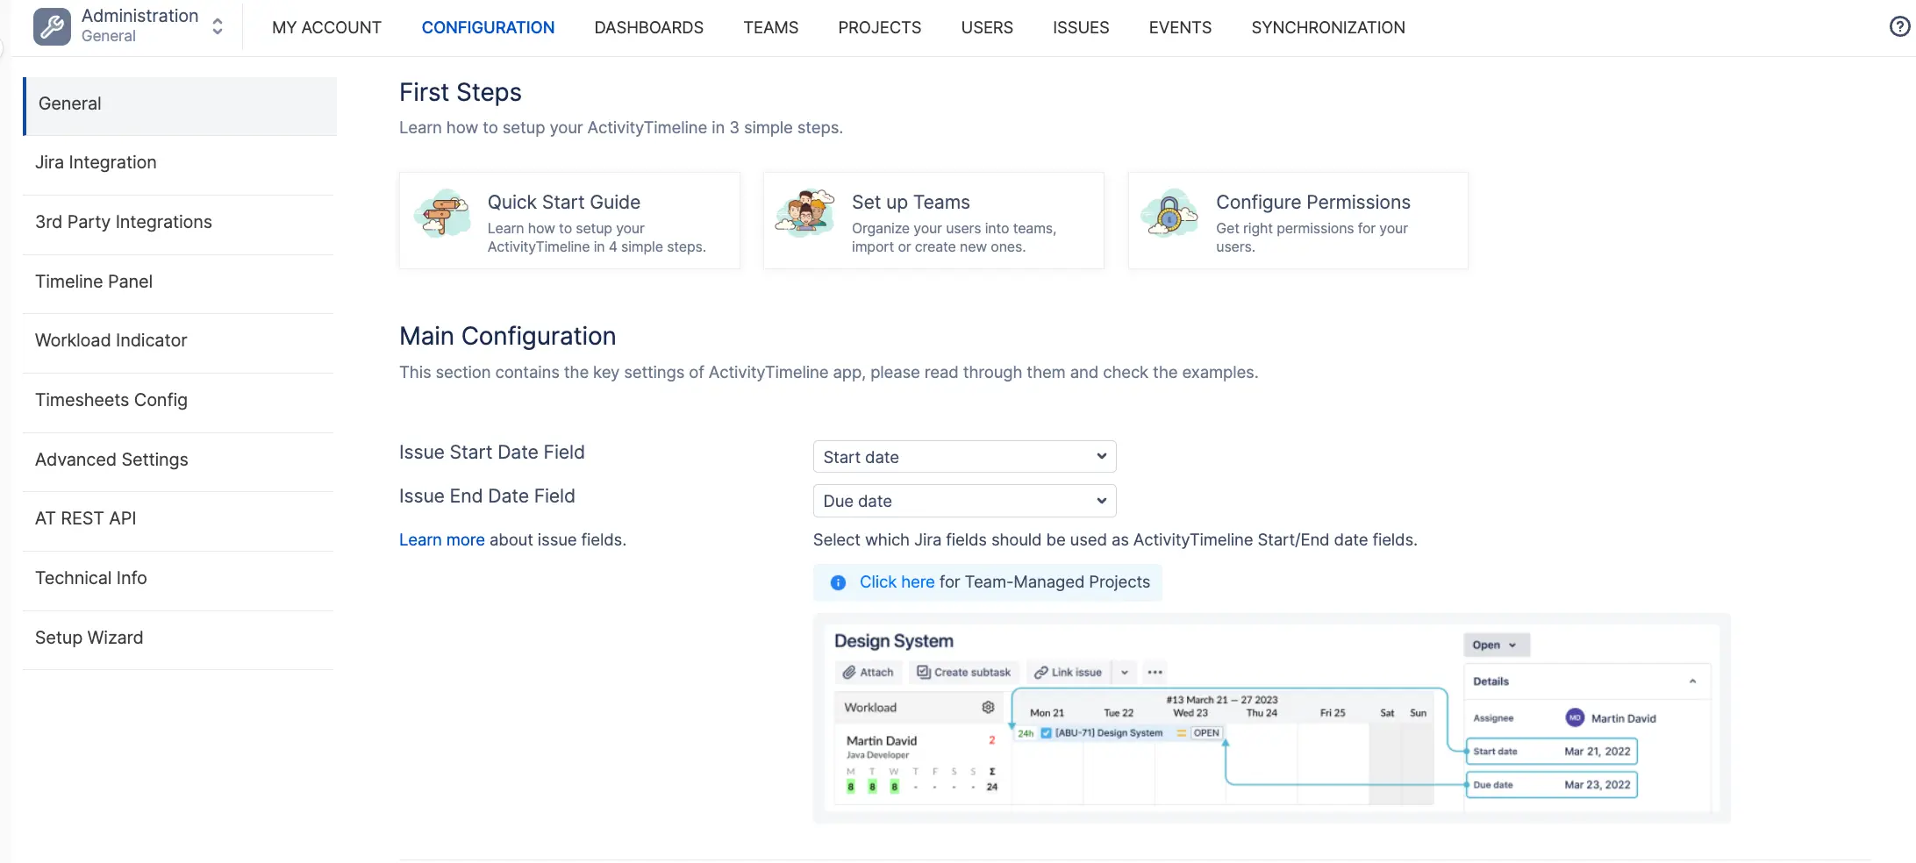Open the help question mark icon

click(1899, 27)
